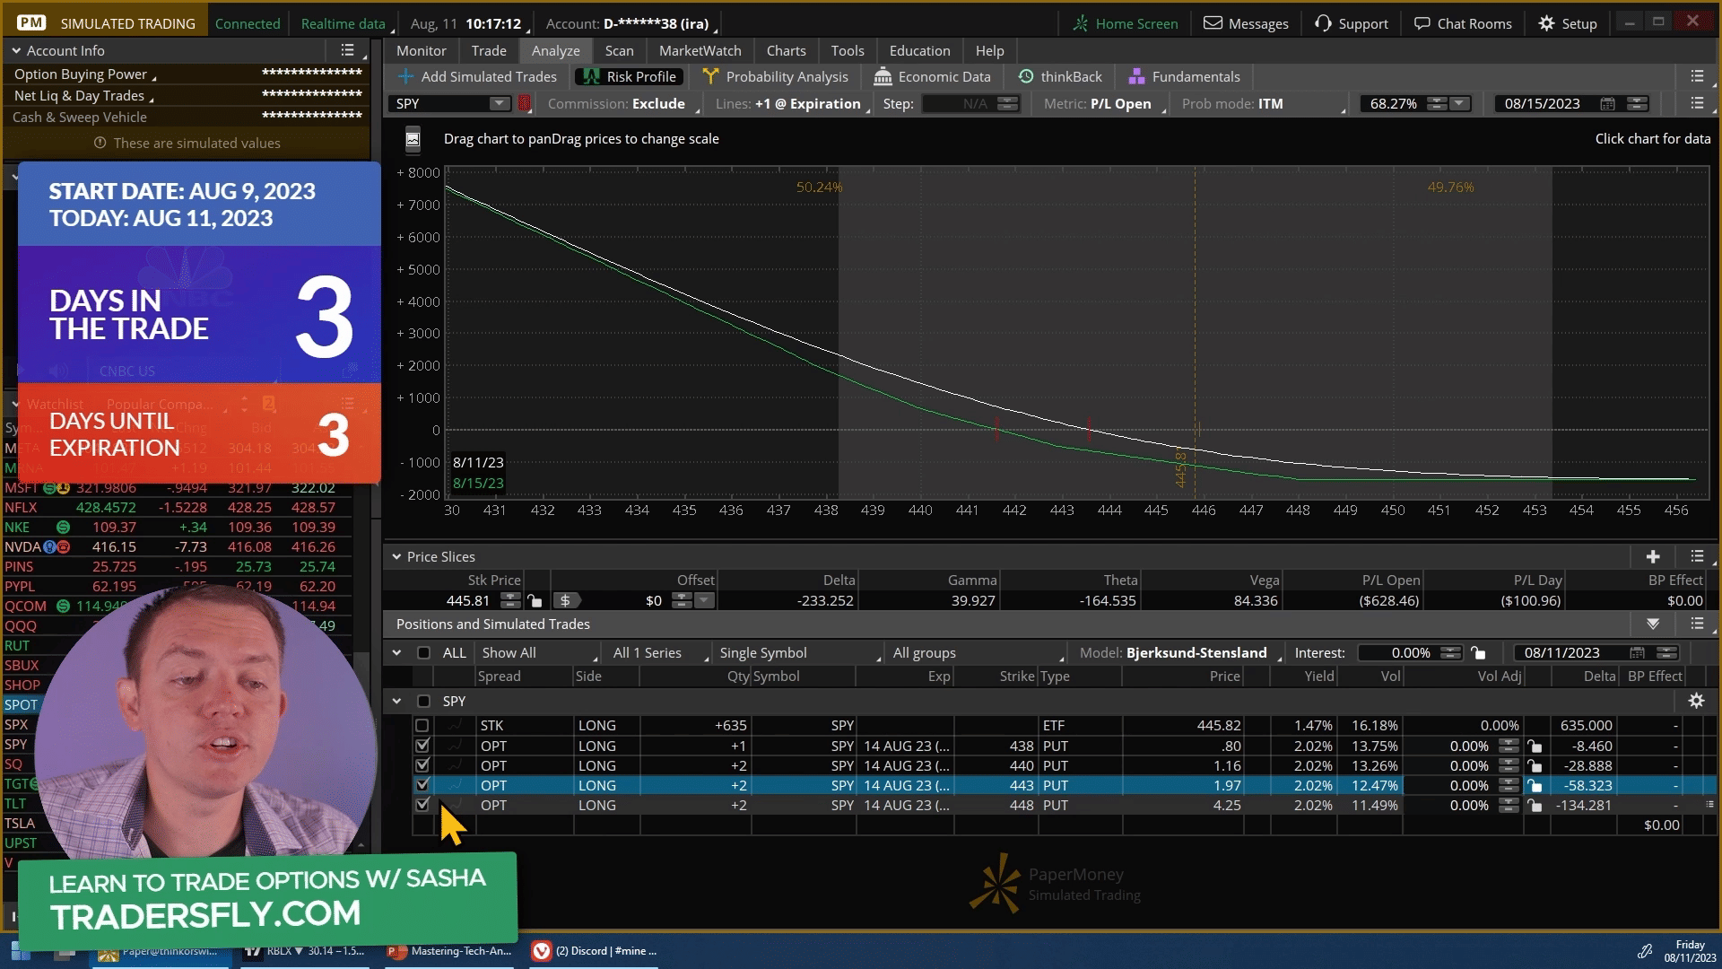Click lock icon on 443 PUT row
1722x969 pixels.
tap(1535, 786)
